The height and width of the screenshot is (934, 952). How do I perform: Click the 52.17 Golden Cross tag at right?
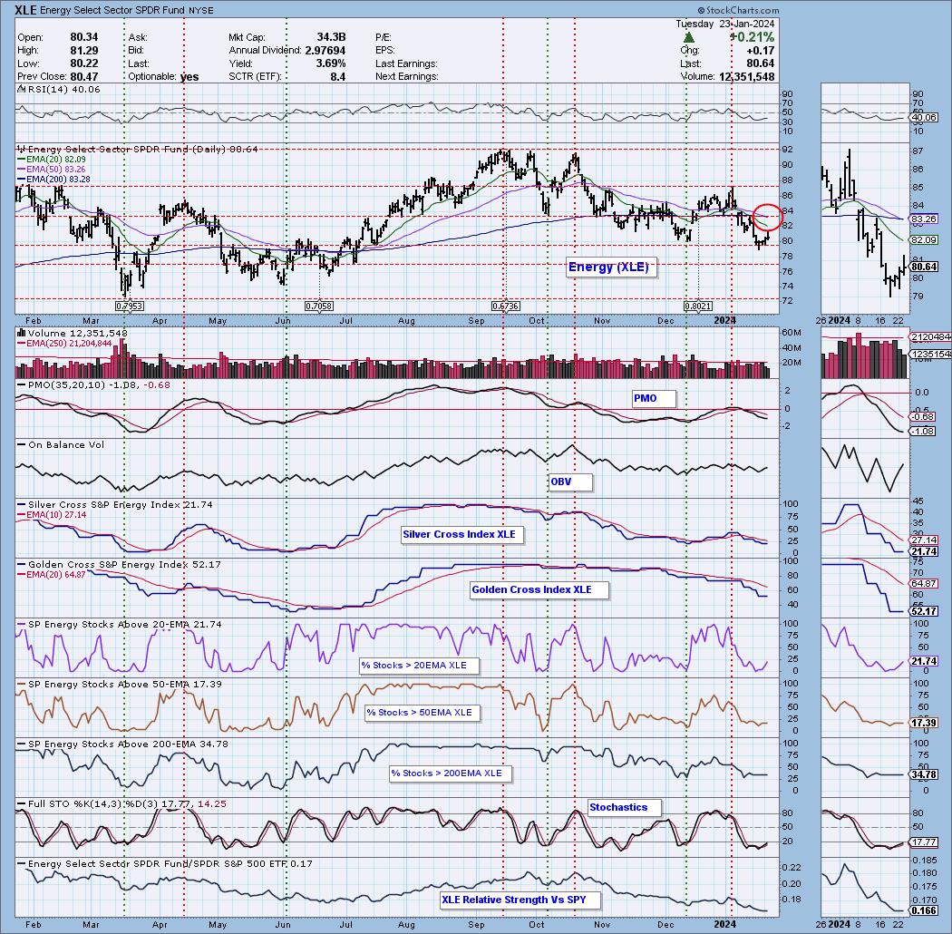[924, 611]
